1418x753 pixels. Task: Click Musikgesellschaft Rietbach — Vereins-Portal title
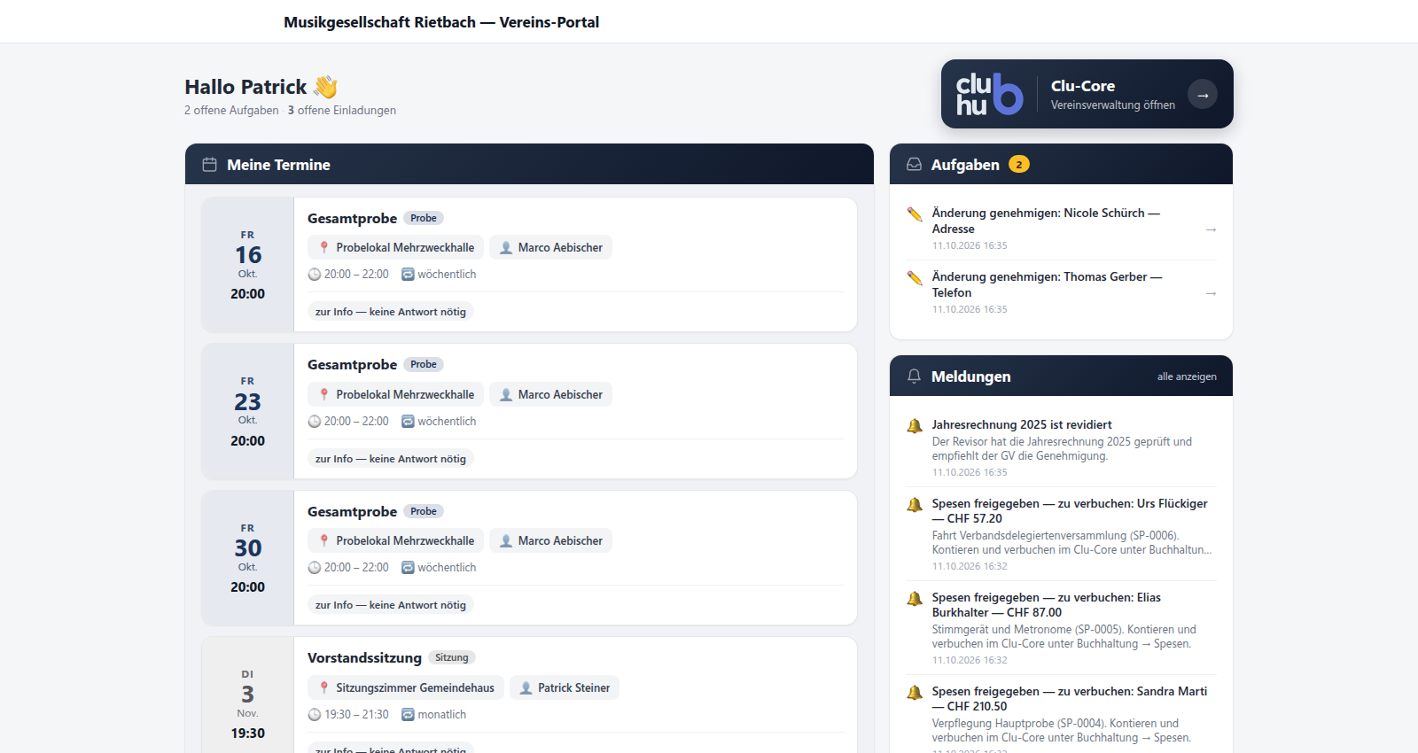tap(441, 22)
